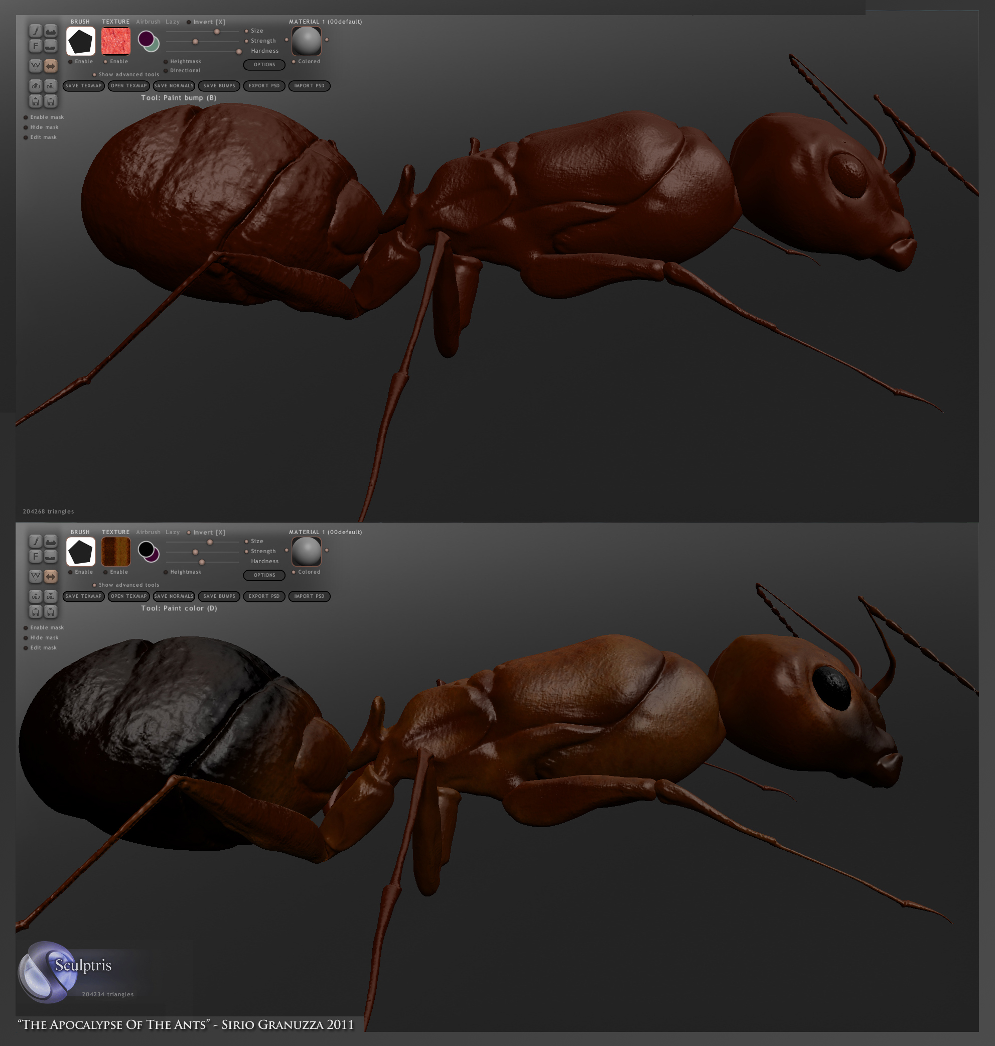The image size is (995, 1046).
Task: Select flatten bump tool icon in lower panel
Action: click(50, 557)
